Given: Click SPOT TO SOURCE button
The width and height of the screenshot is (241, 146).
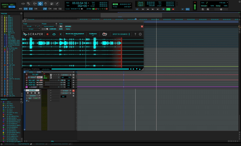Looking at the screenshot, I should (120, 34).
